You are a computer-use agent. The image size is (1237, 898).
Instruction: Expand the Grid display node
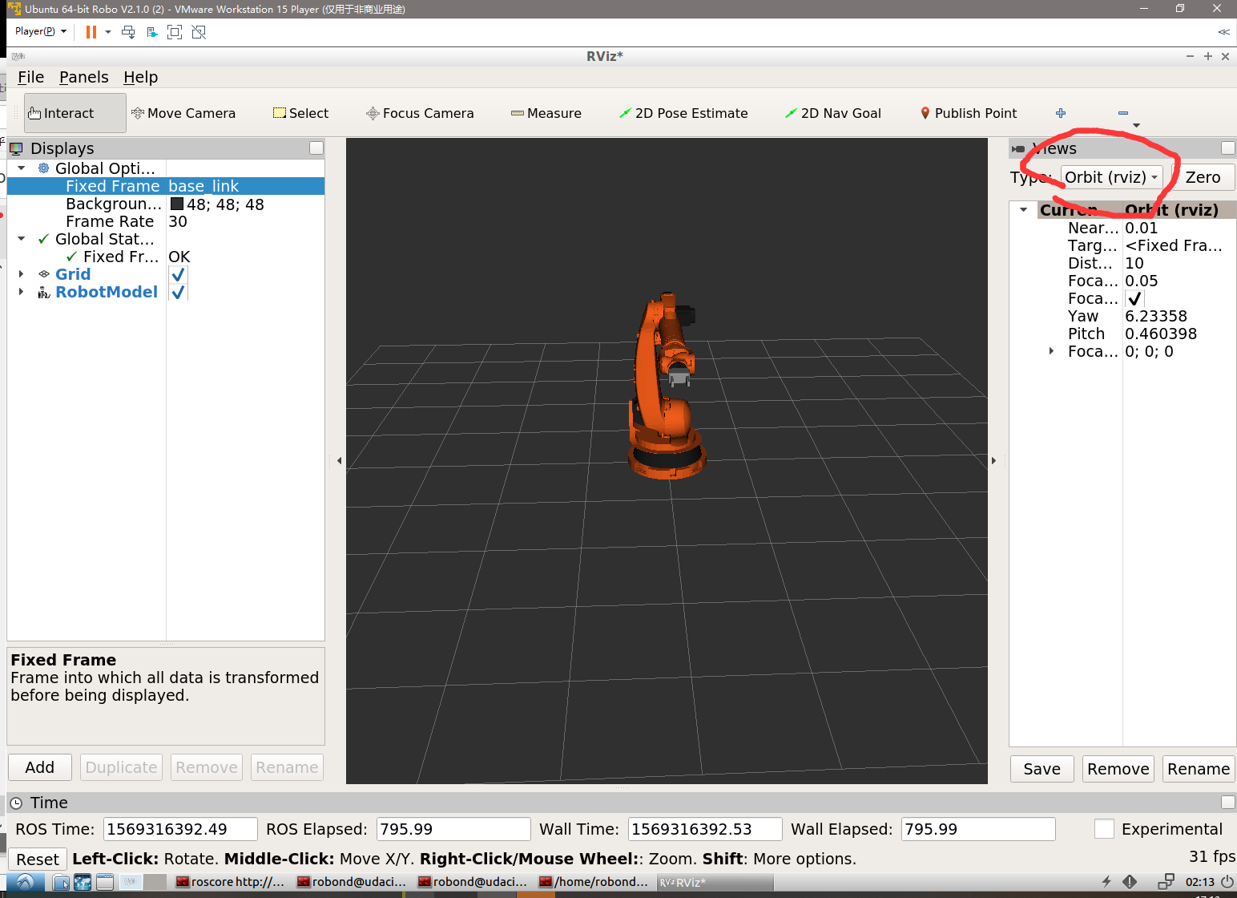[22, 274]
